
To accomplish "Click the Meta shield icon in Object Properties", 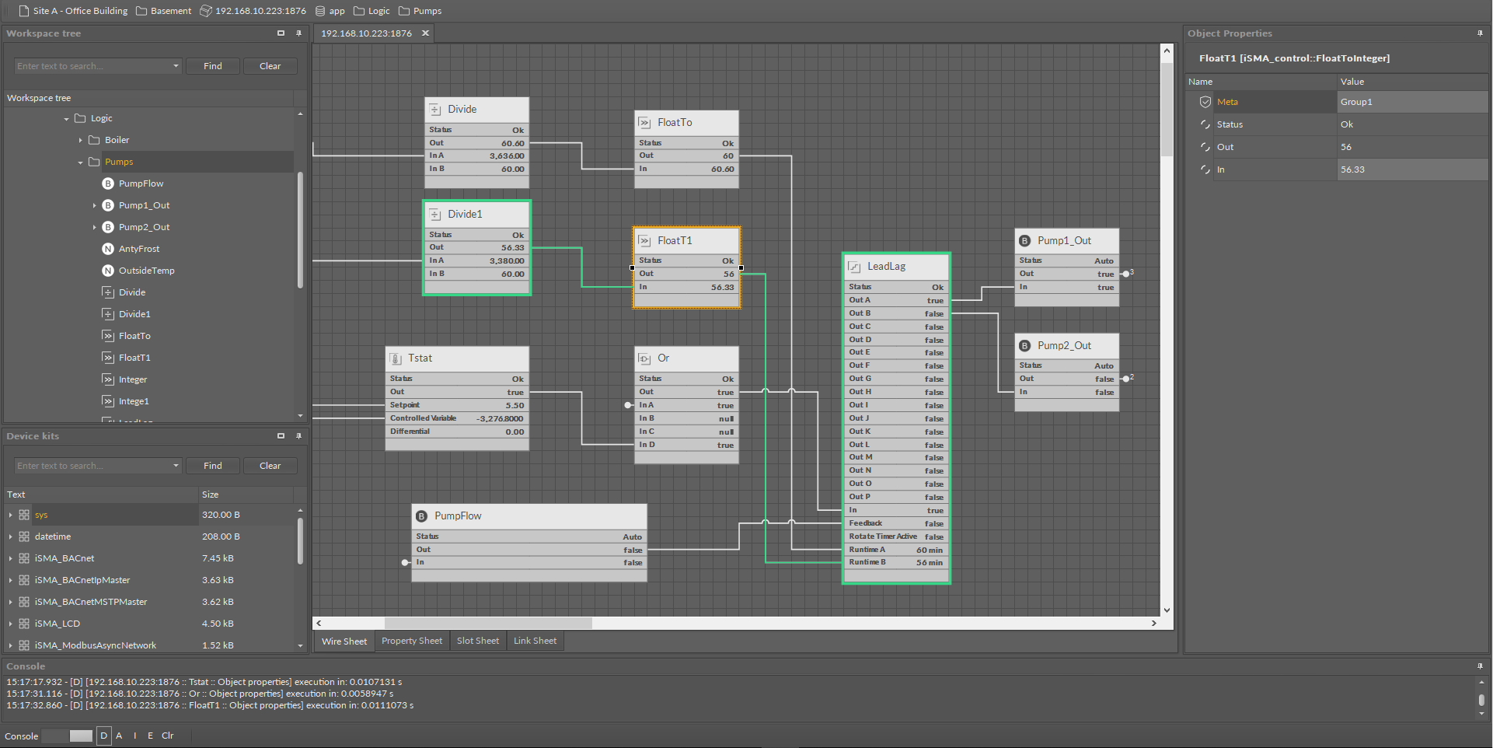I will click(1205, 102).
